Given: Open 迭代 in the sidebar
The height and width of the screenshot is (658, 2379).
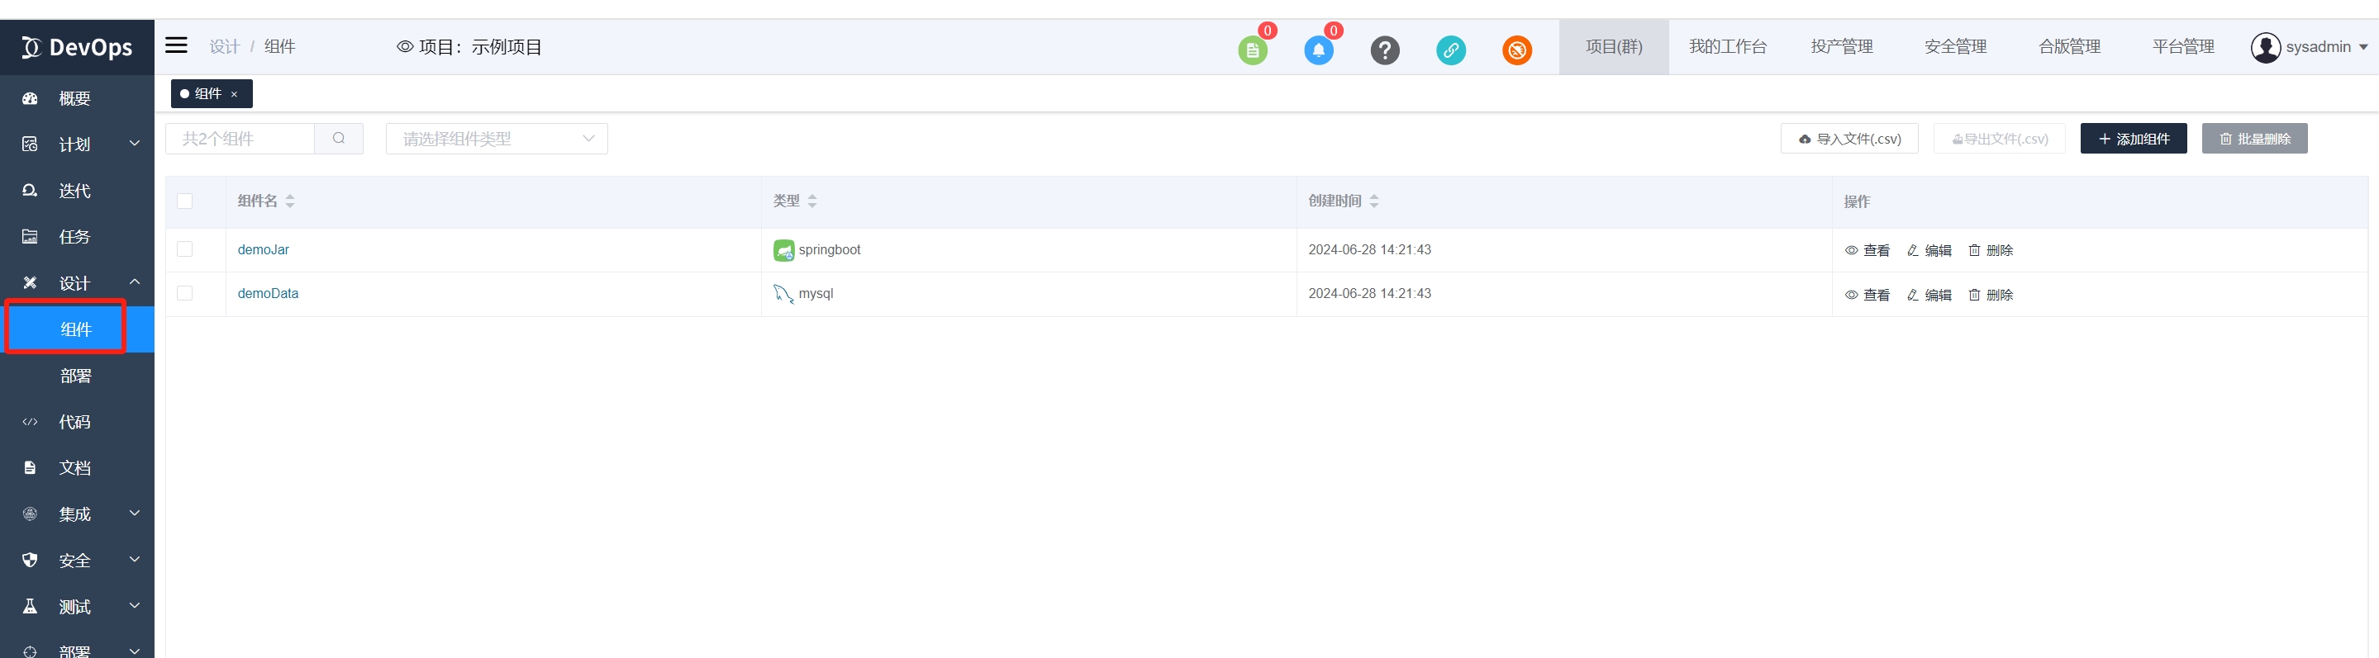Looking at the screenshot, I should pyautogui.click(x=77, y=190).
